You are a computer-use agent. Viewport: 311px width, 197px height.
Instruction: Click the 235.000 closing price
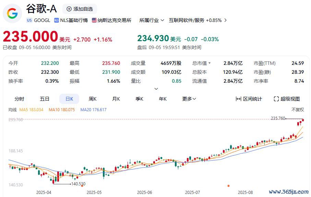(x=31, y=37)
